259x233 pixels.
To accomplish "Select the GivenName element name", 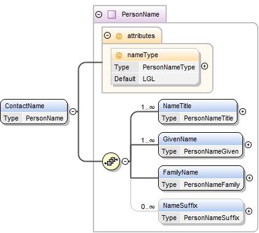I will pyautogui.click(x=180, y=139).
